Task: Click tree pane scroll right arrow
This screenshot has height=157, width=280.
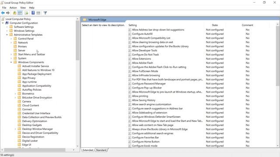Action: point(73,150)
